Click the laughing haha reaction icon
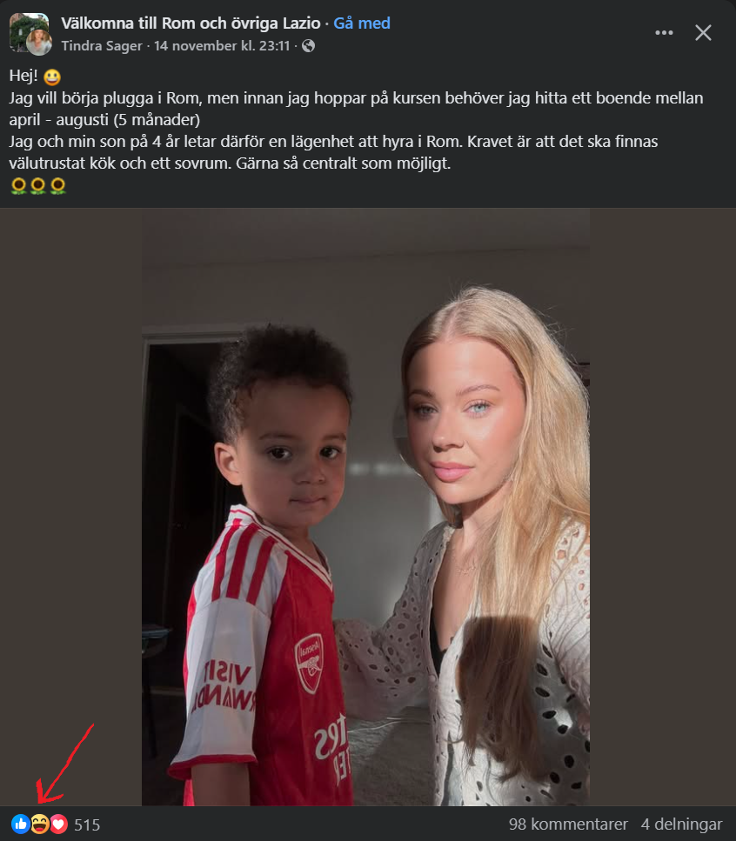Screen dimensions: 736x841 [40, 824]
